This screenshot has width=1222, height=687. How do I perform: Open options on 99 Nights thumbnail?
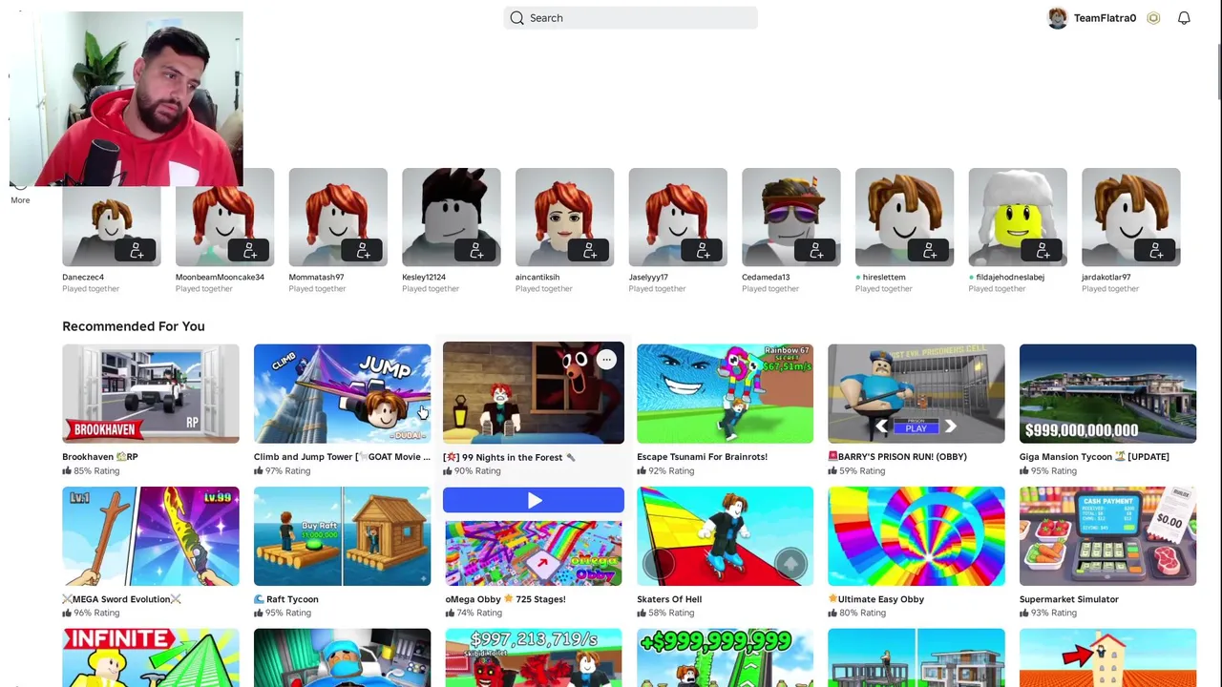(x=606, y=360)
